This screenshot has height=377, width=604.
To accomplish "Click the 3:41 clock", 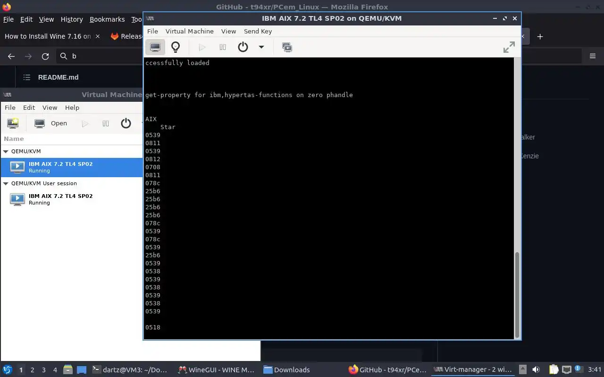I will (595, 370).
